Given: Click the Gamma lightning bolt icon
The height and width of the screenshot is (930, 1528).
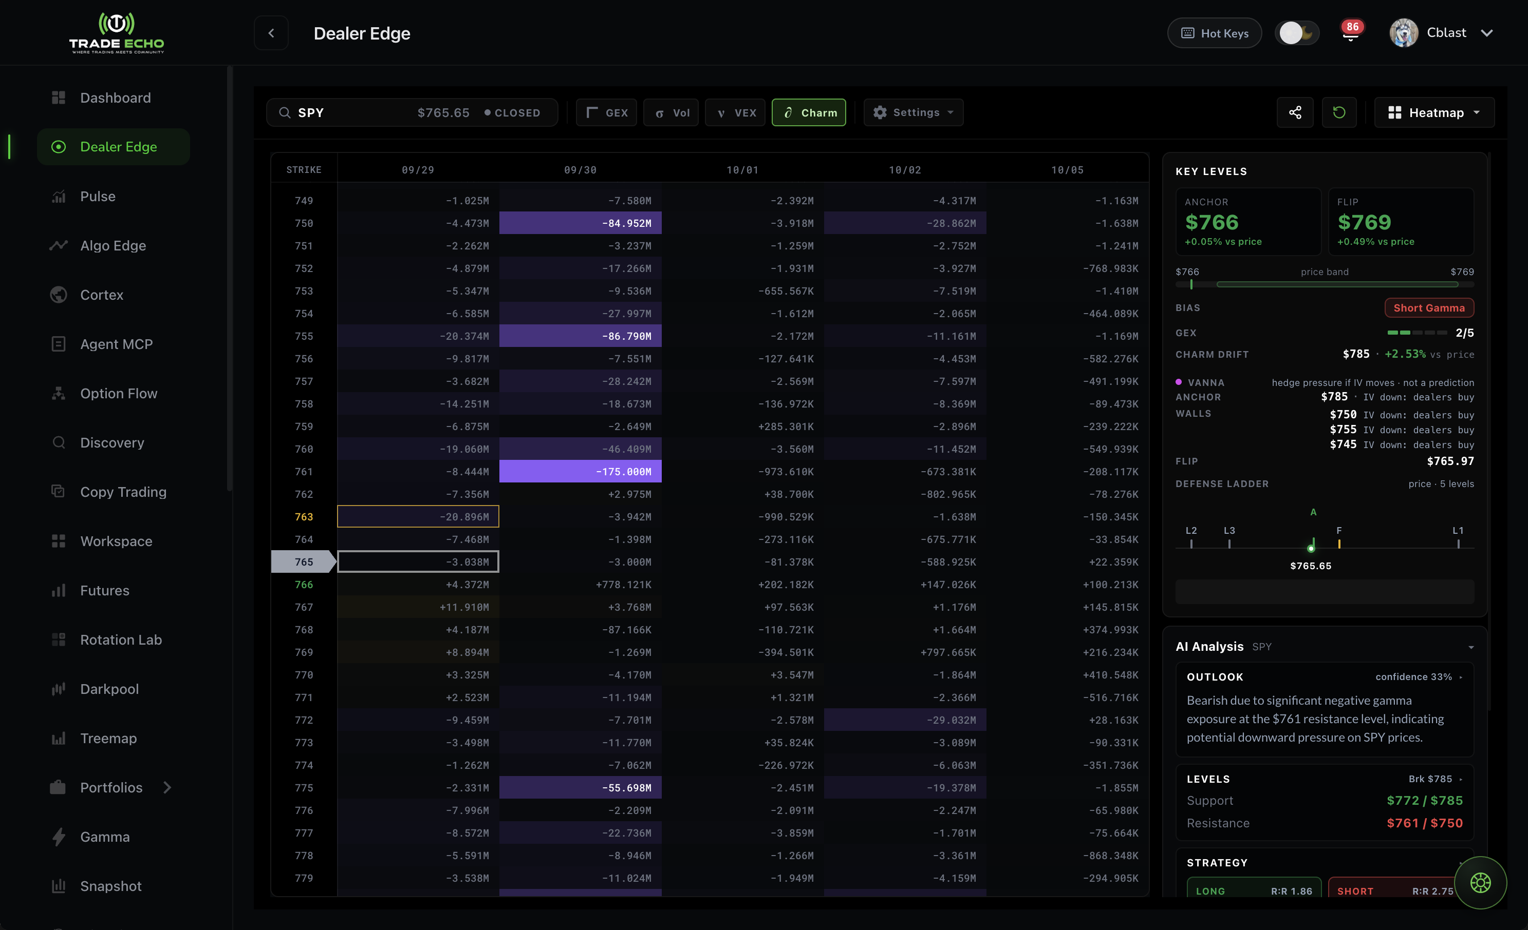Looking at the screenshot, I should click(58, 837).
